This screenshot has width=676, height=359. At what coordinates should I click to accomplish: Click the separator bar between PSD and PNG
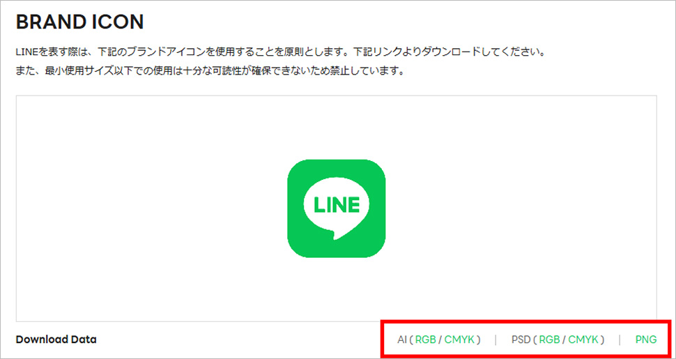[x=620, y=339]
